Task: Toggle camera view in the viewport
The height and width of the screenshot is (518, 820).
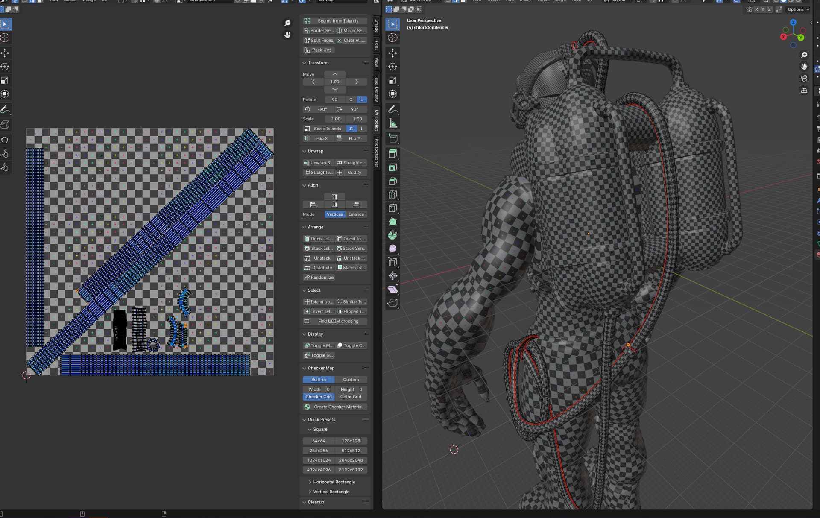Action: click(804, 79)
